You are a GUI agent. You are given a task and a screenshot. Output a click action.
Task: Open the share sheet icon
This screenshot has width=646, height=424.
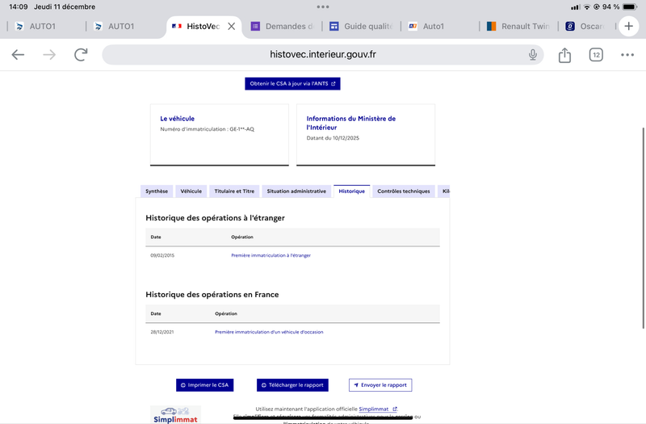pos(564,55)
